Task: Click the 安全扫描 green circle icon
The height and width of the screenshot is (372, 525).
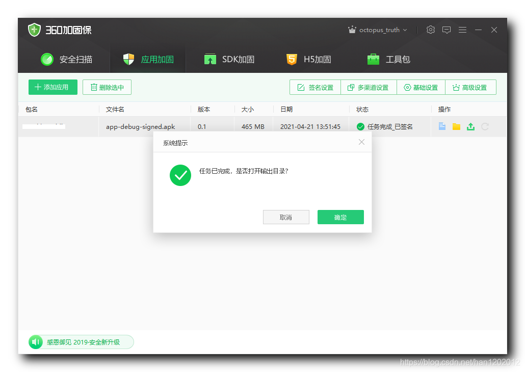Action: point(47,59)
